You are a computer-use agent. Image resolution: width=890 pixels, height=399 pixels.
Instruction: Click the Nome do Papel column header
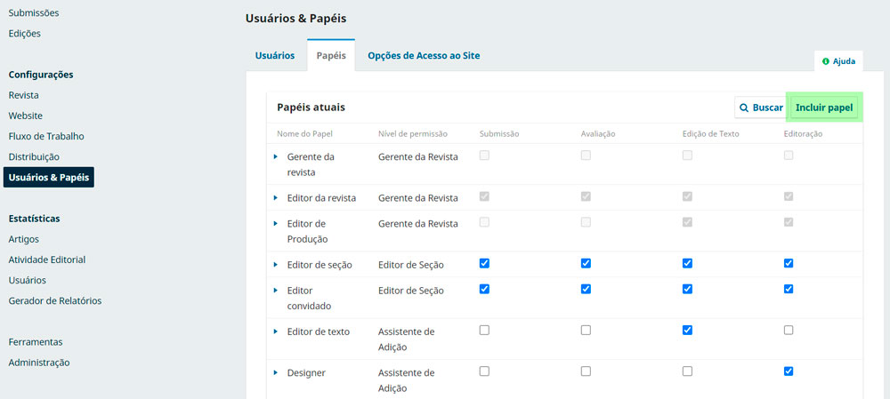point(304,134)
